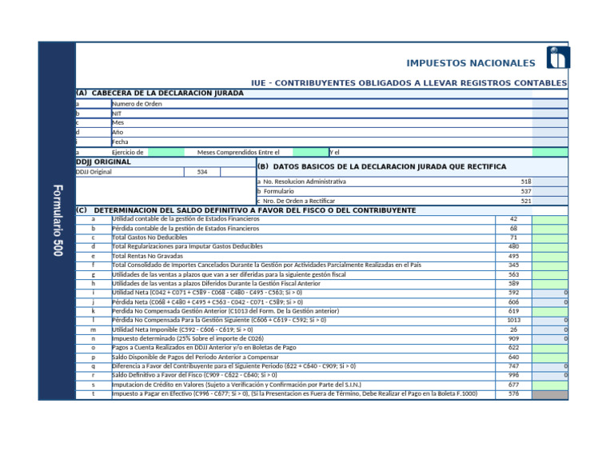The height and width of the screenshot is (475, 614).
Task: Click 'Utilidad Neta Imponible' label text
Action: click(x=182, y=329)
